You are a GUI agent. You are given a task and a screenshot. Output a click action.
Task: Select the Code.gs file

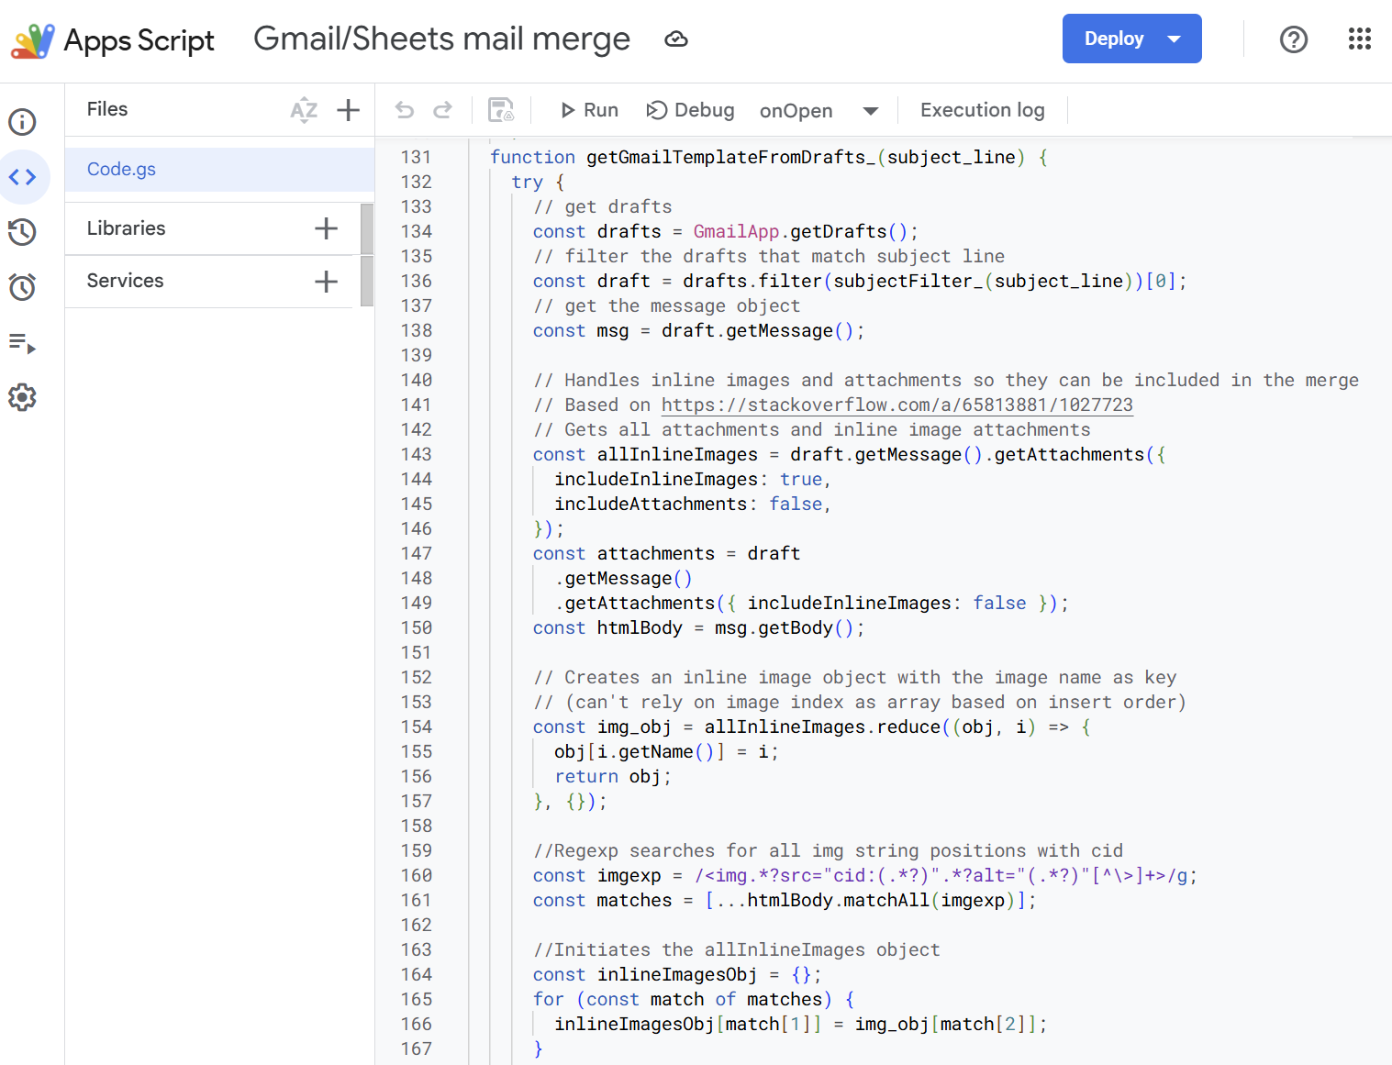(x=219, y=170)
